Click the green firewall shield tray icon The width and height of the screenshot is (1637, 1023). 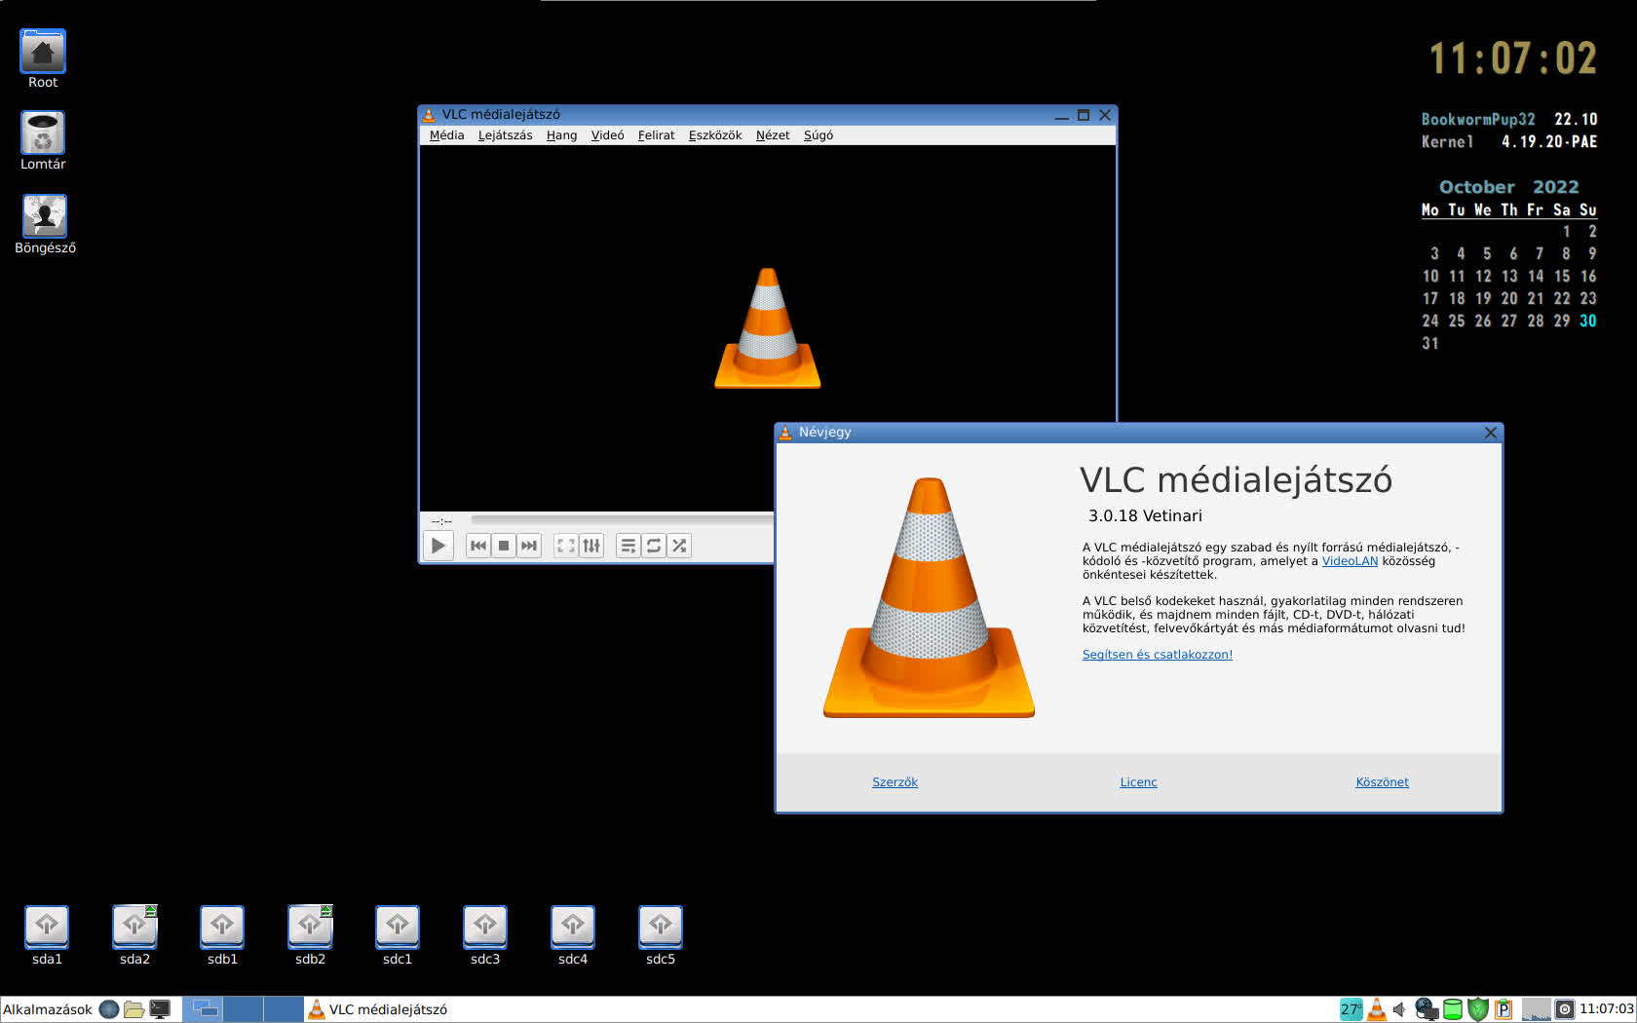(1478, 1009)
